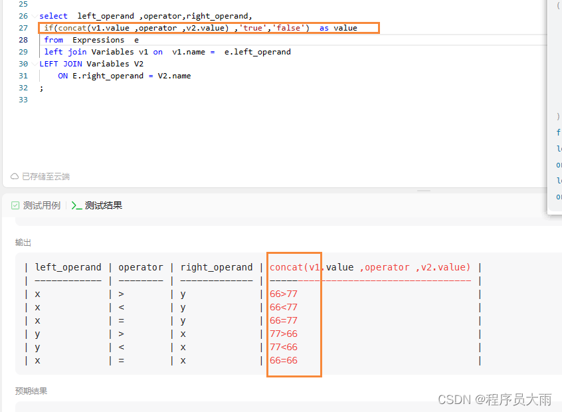Click 'e.left_operand' on line 29
Viewport: 562px width, 412px height.
258,52
